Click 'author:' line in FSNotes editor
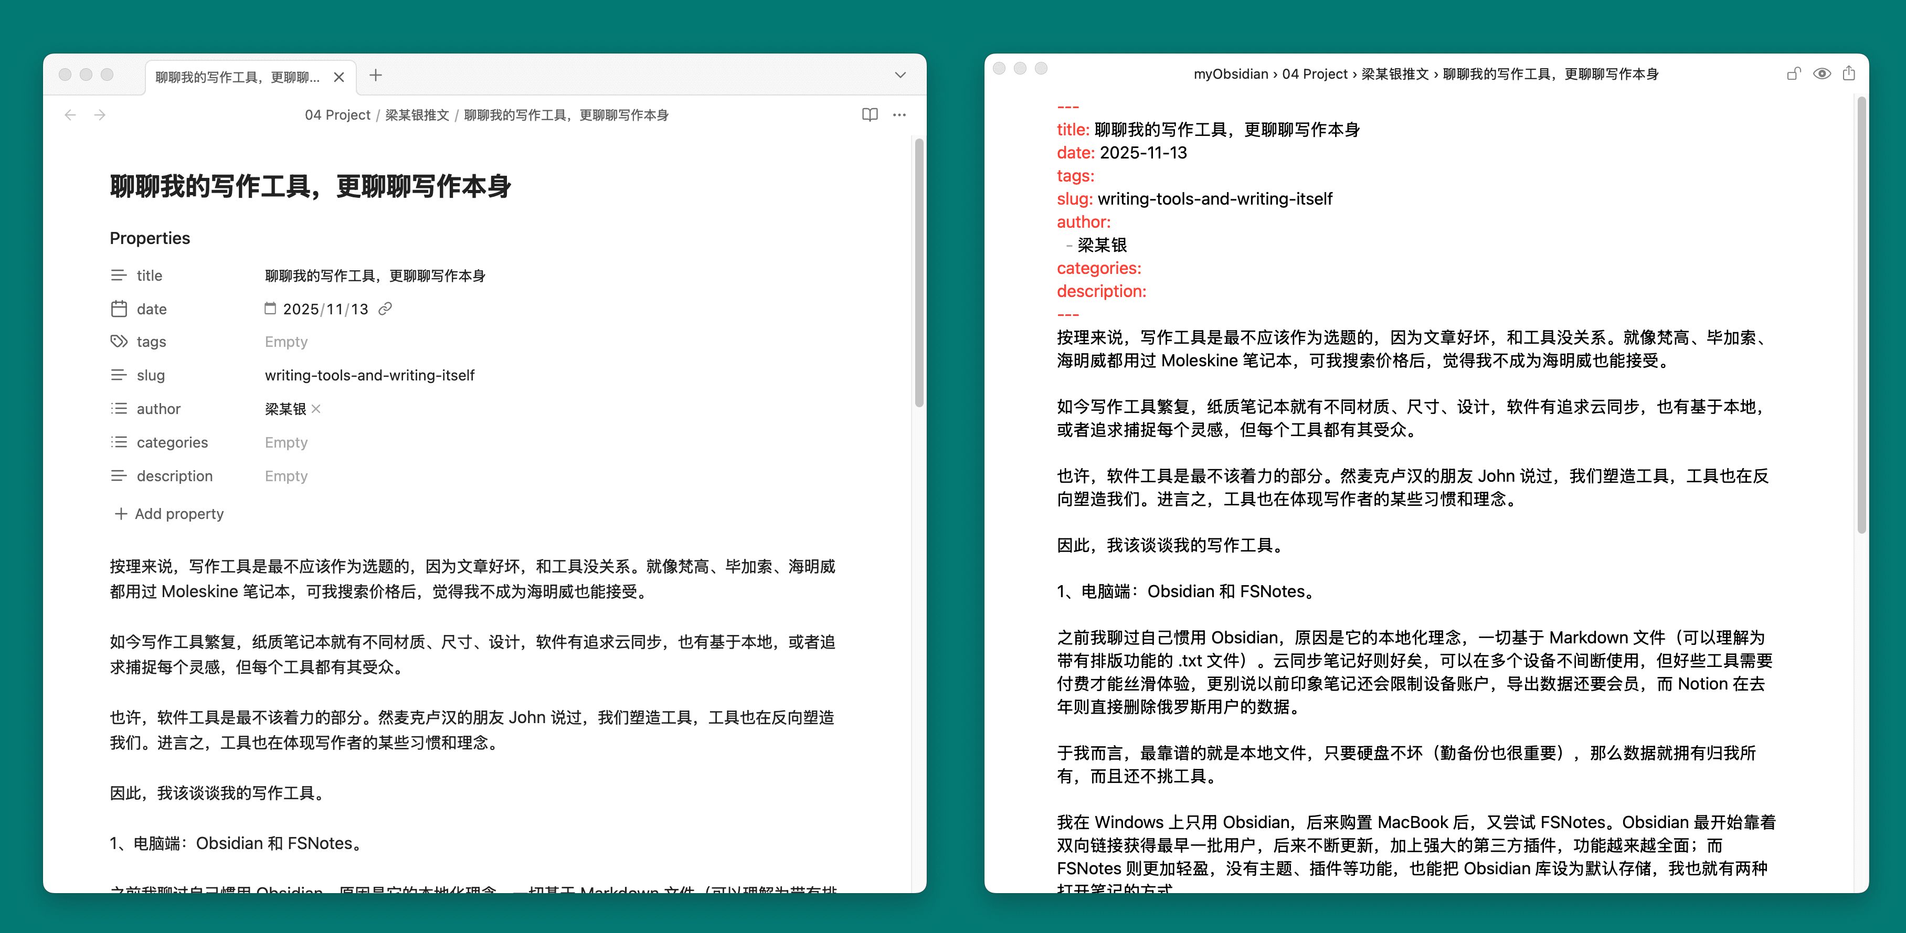 point(1083,221)
